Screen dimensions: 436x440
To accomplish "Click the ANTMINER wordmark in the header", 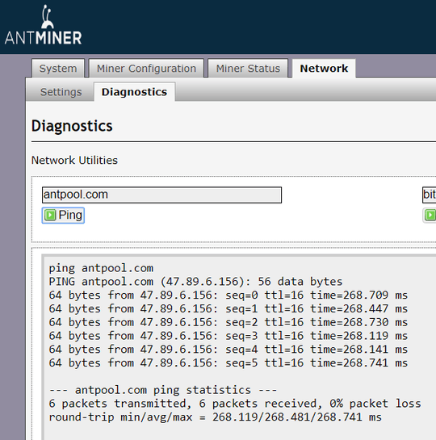I will click(x=44, y=38).
